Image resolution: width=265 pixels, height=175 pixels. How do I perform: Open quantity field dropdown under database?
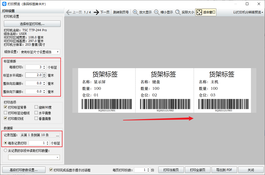[34, 157]
